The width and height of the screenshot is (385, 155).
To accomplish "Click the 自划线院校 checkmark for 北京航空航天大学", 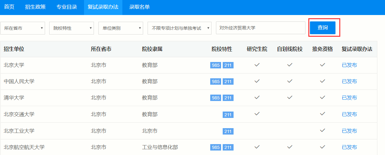I will point(289,147).
